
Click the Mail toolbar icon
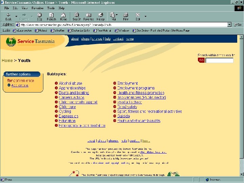point(113,17)
